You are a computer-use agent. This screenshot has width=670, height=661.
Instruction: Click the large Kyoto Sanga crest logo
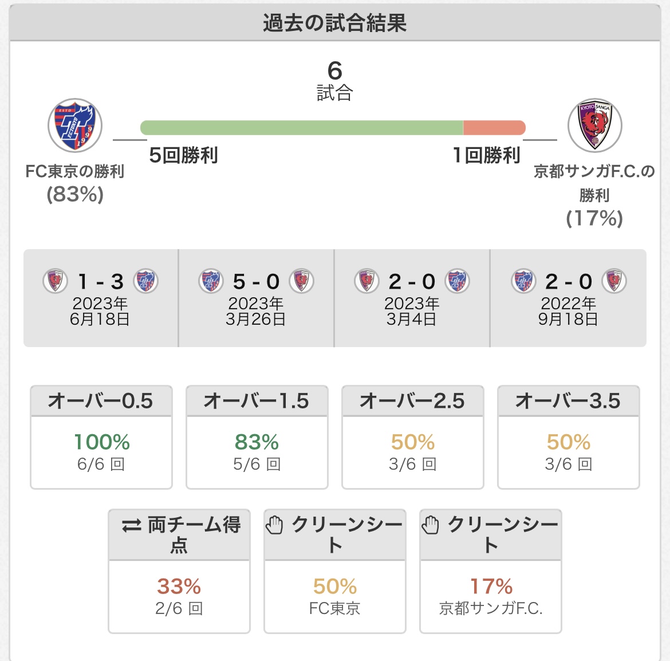click(594, 125)
